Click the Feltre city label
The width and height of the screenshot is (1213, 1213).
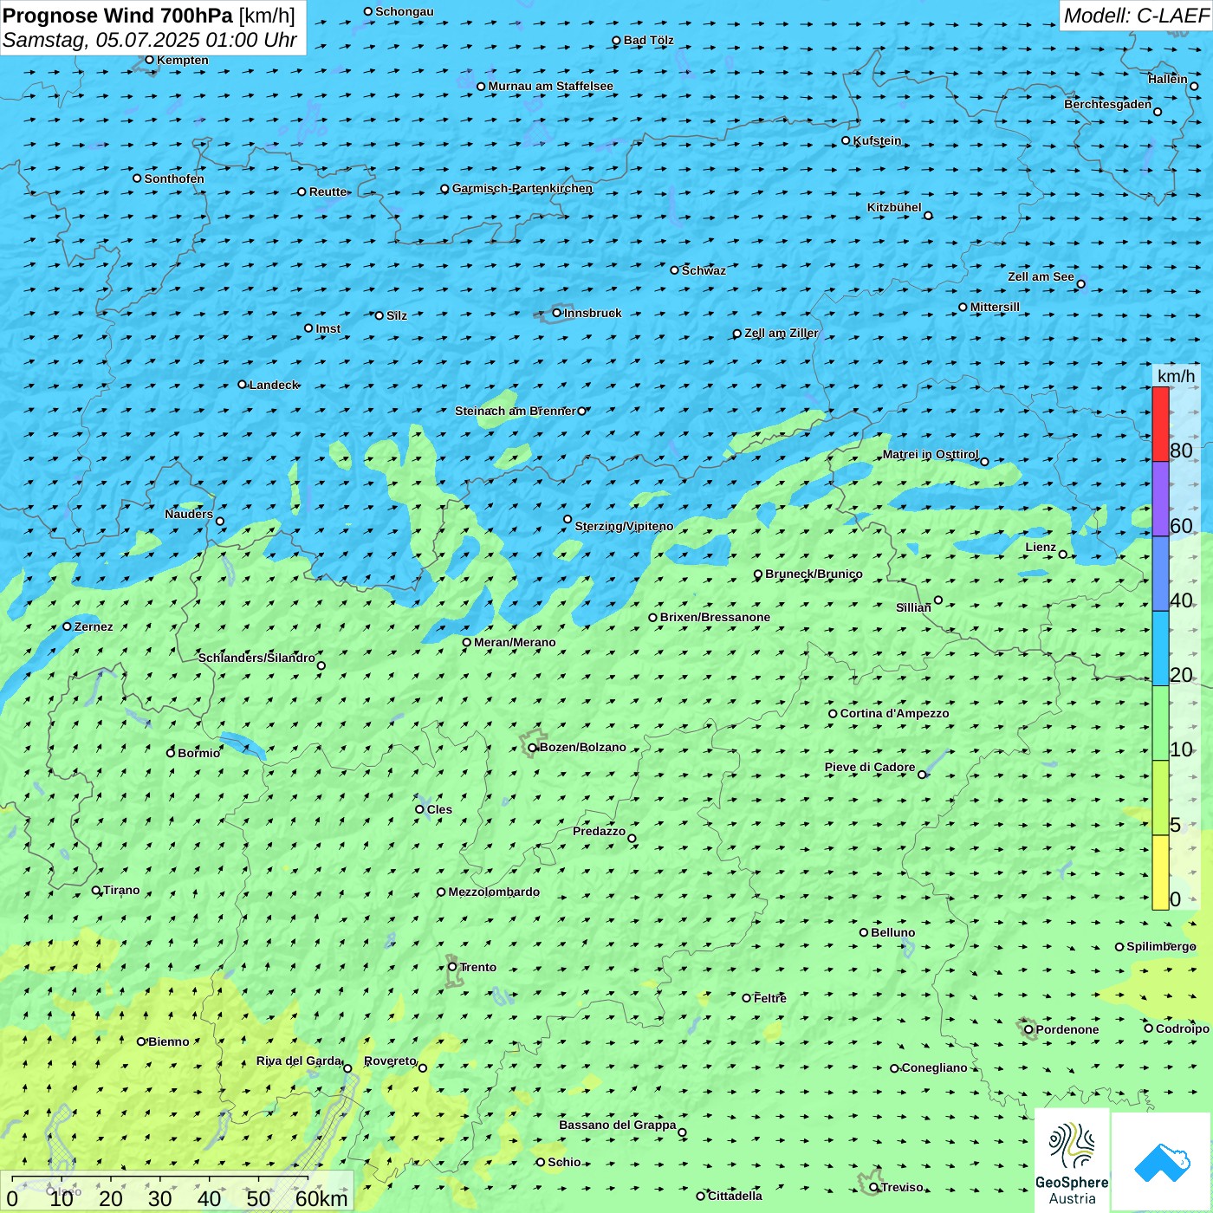pyautogui.click(x=769, y=998)
